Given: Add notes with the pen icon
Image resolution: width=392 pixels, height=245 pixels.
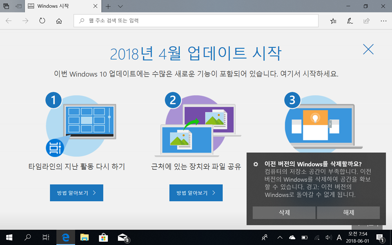Looking at the screenshot, I should coord(350,21).
